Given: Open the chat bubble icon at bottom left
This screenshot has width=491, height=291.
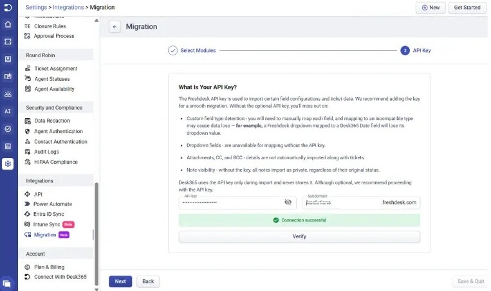Looking at the screenshot, I should [x=7, y=284].
